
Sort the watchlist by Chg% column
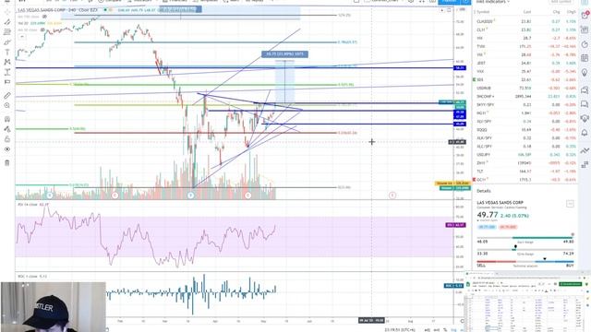point(572,12)
